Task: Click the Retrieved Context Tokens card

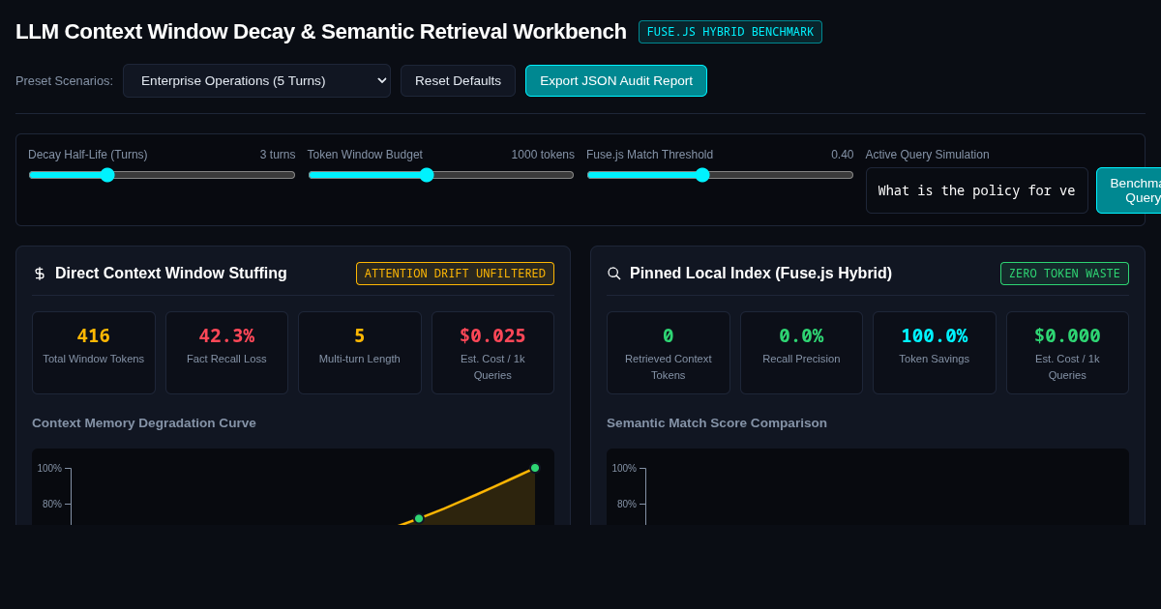Action: [x=669, y=353]
